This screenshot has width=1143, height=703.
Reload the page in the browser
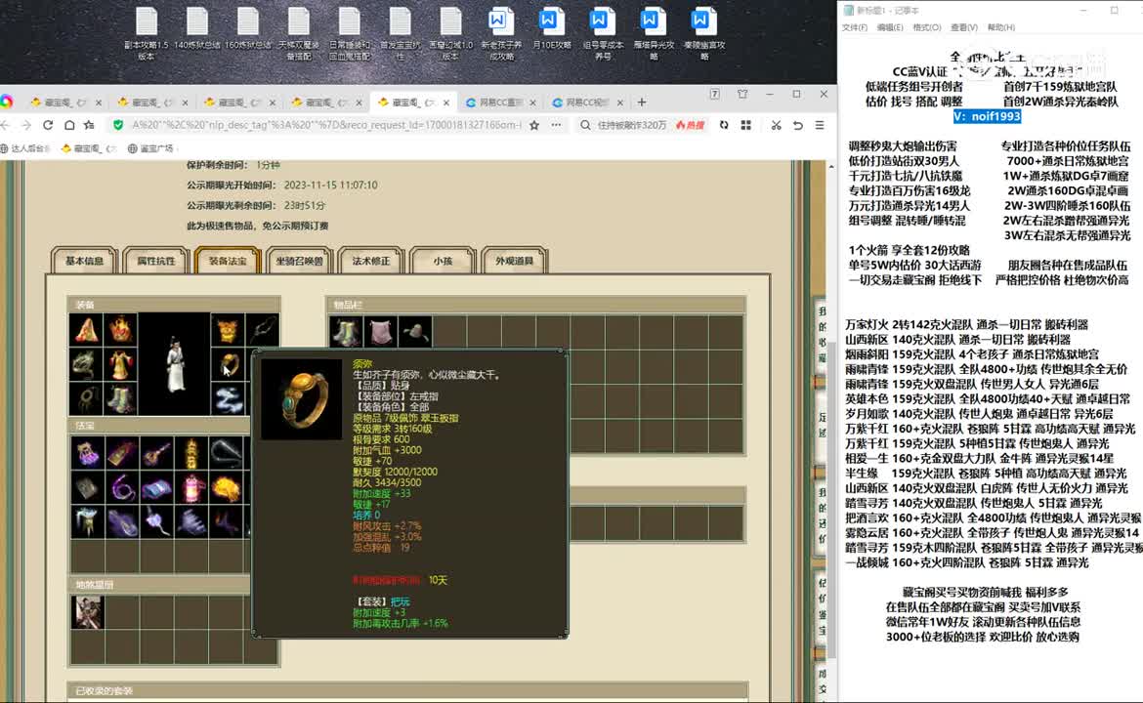48,125
